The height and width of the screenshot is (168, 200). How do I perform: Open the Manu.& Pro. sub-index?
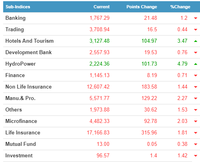(21, 98)
